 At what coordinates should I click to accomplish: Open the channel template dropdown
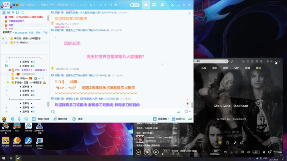tap(161, 119)
